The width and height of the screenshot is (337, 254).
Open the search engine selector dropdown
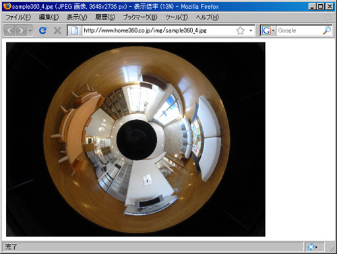[273, 30]
